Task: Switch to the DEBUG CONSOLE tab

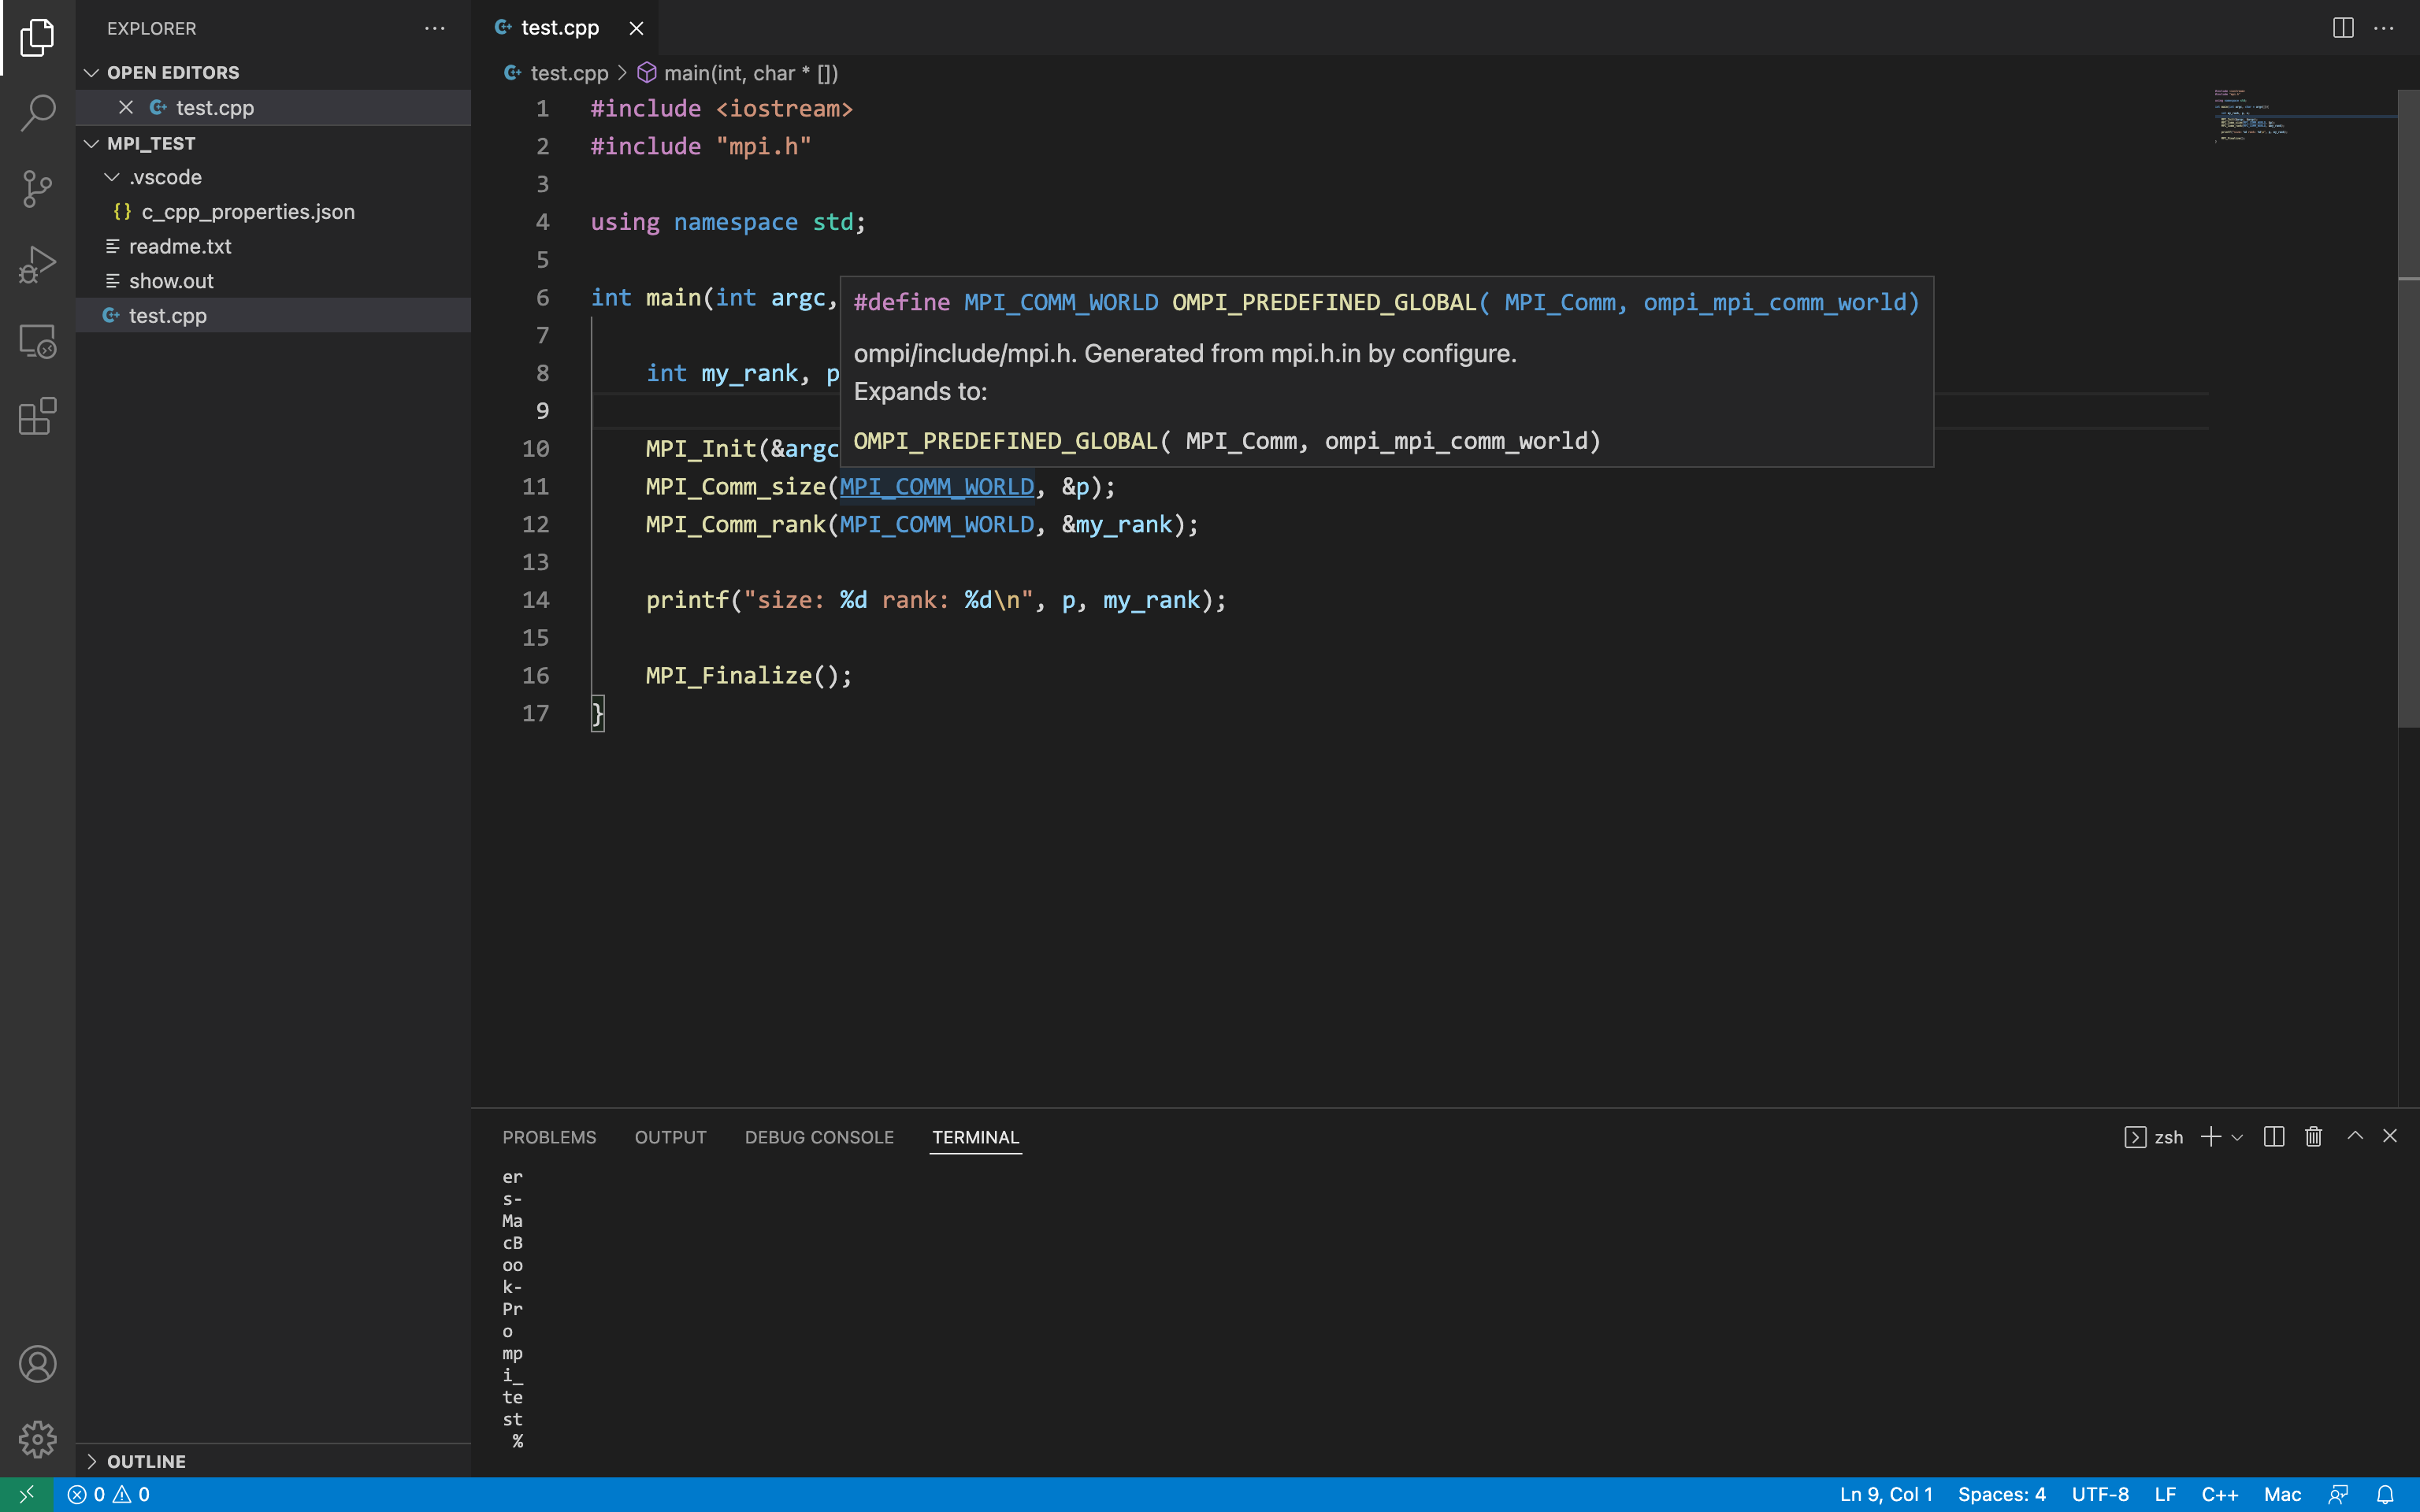Action: 819,1137
